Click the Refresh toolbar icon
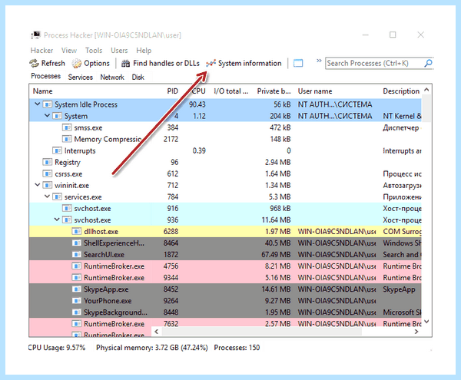Image resolution: width=461 pixels, height=380 pixels. click(34, 64)
